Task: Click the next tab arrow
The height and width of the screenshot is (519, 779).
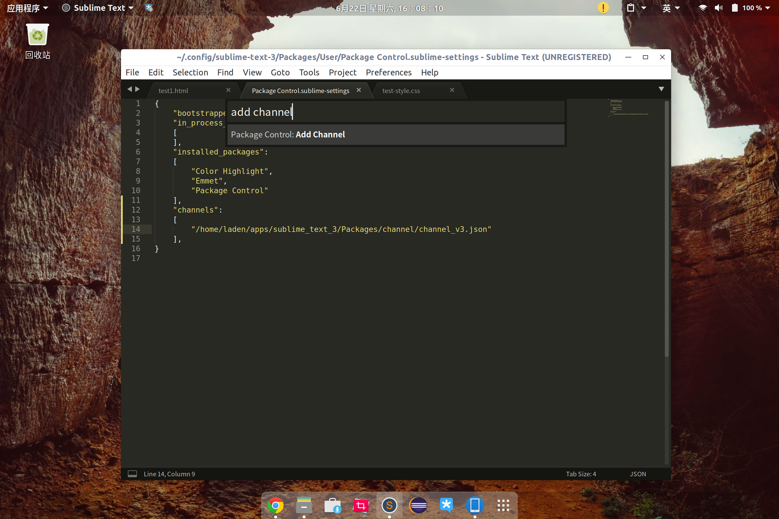Action: coord(138,89)
